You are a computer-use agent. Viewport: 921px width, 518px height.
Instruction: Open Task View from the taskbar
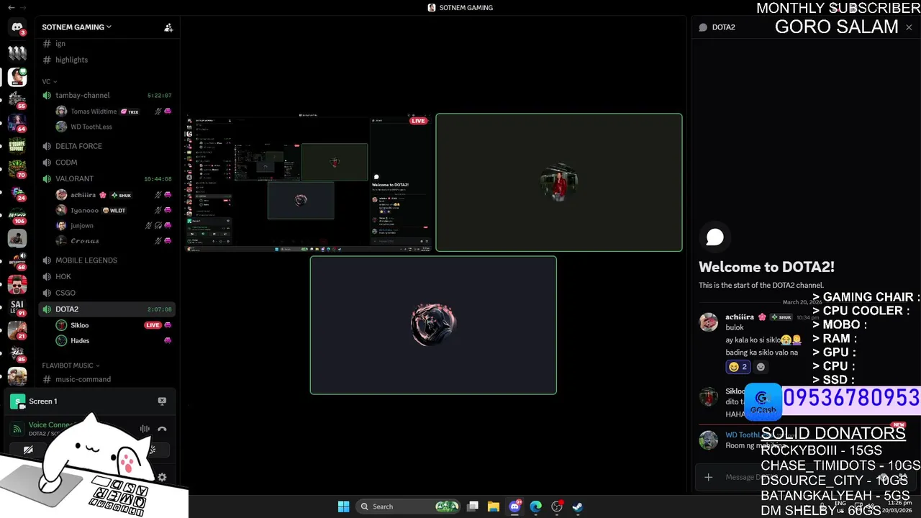473,506
